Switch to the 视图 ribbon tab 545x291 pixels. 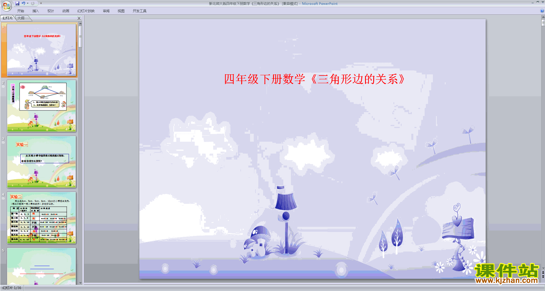tap(121, 11)
